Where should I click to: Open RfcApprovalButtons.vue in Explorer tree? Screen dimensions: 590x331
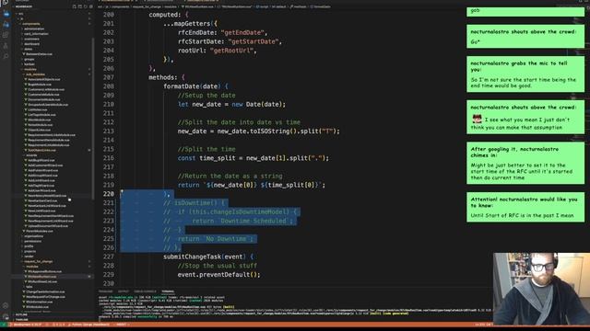pyautogui.click(x=43, y=271)
